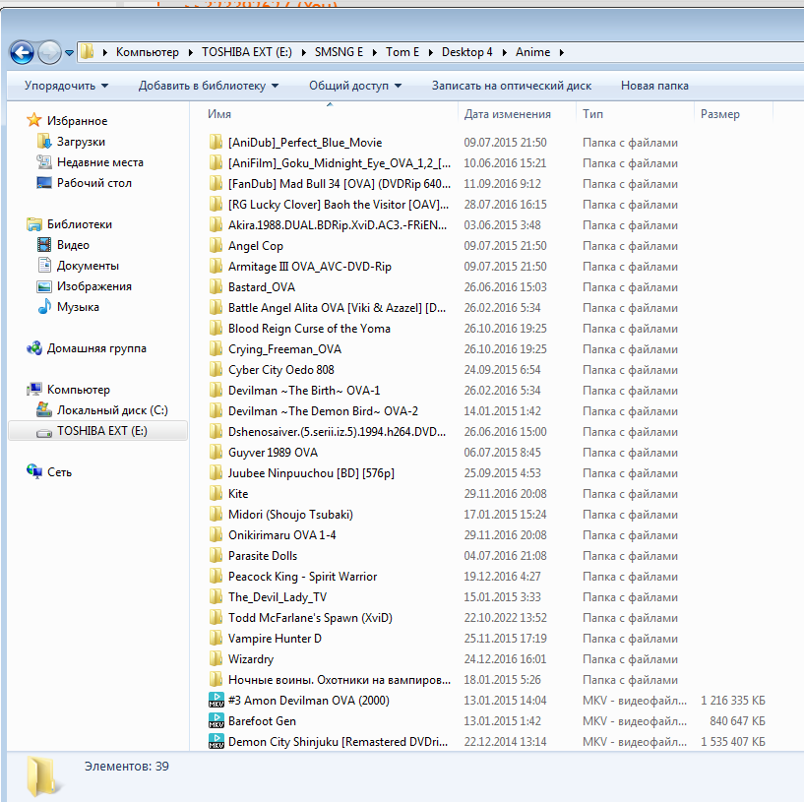This screenshot has width=804, height=802.
Task: Expand the TOSHIBA EXT (E:) breadcrumb arrow
Action: coord(303,52)
